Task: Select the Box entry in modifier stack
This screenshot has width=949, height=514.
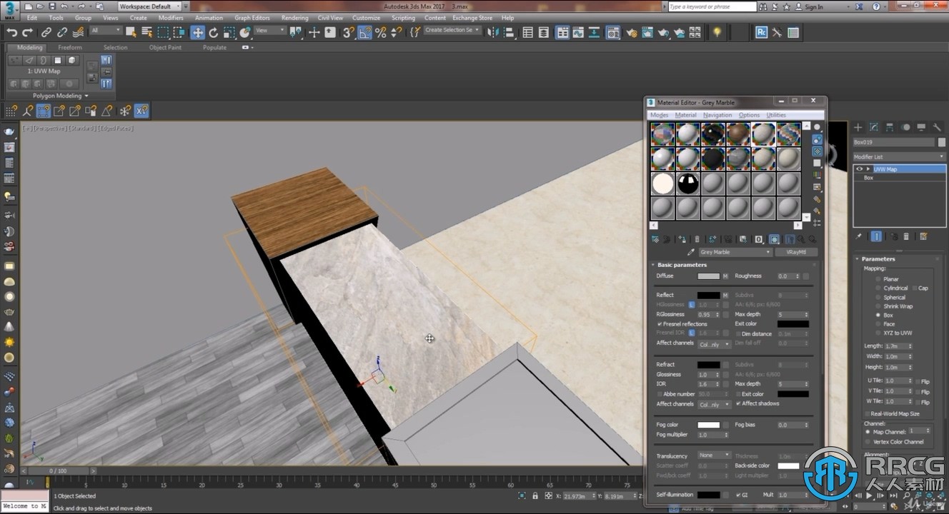Action: (869, 178)
